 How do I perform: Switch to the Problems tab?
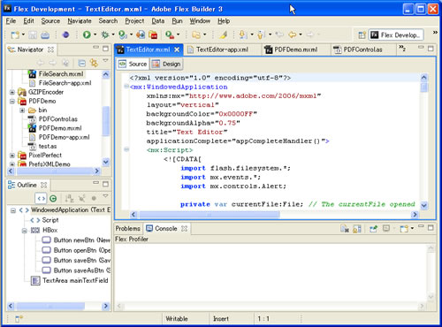click(127, 229)
